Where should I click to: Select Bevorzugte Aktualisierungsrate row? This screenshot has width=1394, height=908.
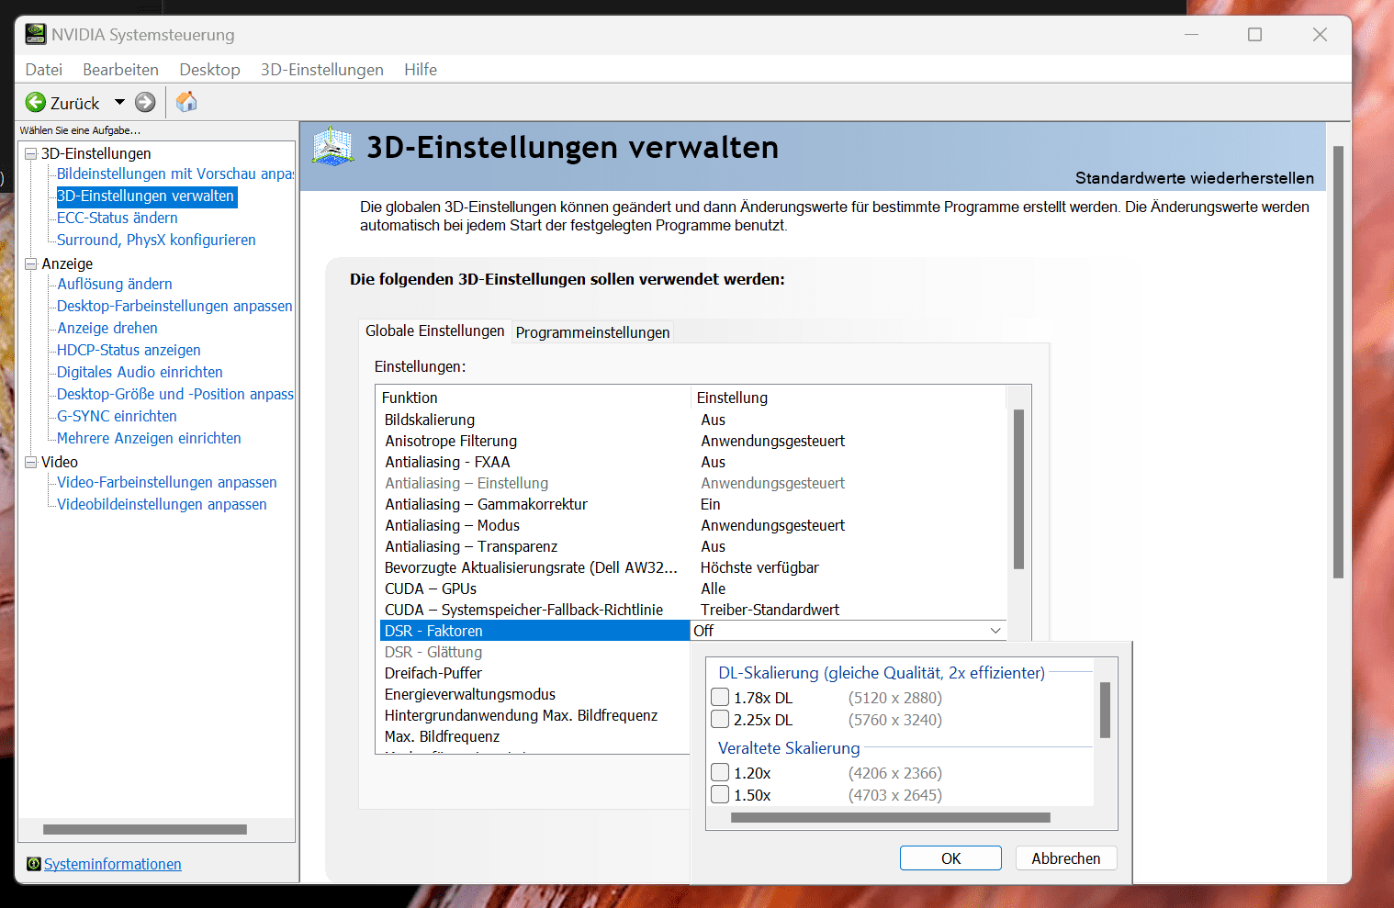coord(693,567)
